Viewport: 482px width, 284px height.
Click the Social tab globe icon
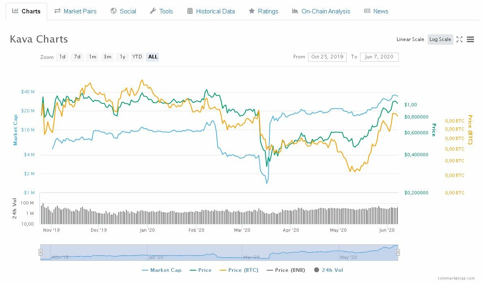tap(114, 11)
